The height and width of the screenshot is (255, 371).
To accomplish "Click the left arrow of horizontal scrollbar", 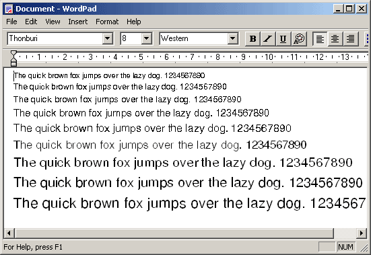I will click(9, 233).
